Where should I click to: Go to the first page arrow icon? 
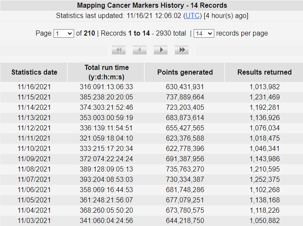coord(118,50)
